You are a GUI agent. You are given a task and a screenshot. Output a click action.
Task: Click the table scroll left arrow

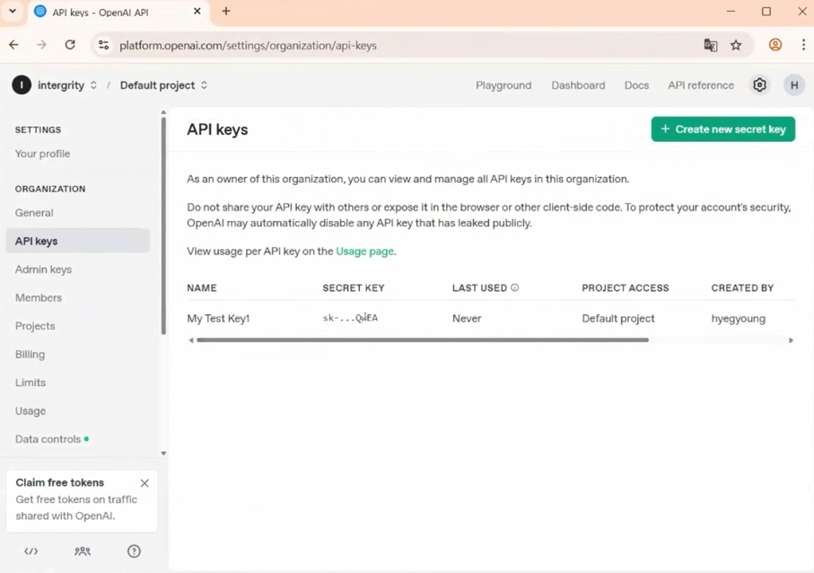(x=191, y=340)
